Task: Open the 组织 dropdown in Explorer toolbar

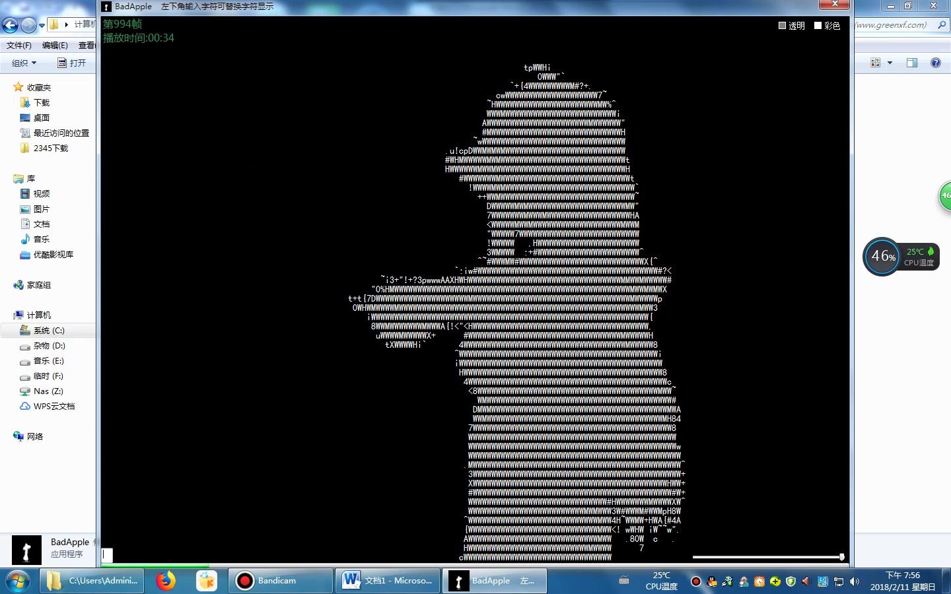Action: [24, 63]
